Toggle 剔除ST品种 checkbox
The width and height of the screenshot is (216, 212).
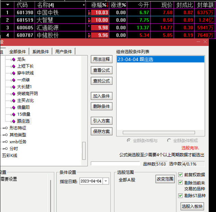click(180, 196)
